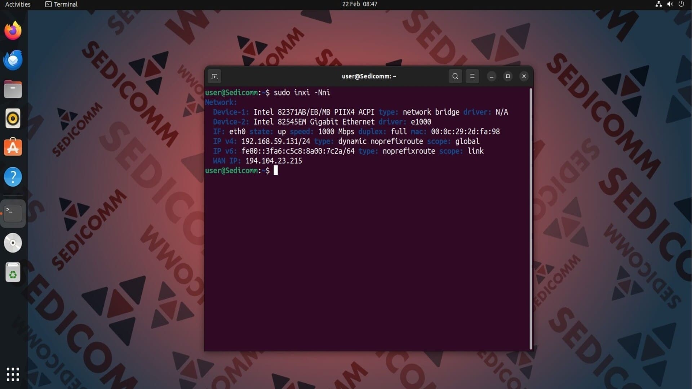The image size is (692, 389).
Task: Open the disc drive icon in dock
Action: [x=13, y=243]
